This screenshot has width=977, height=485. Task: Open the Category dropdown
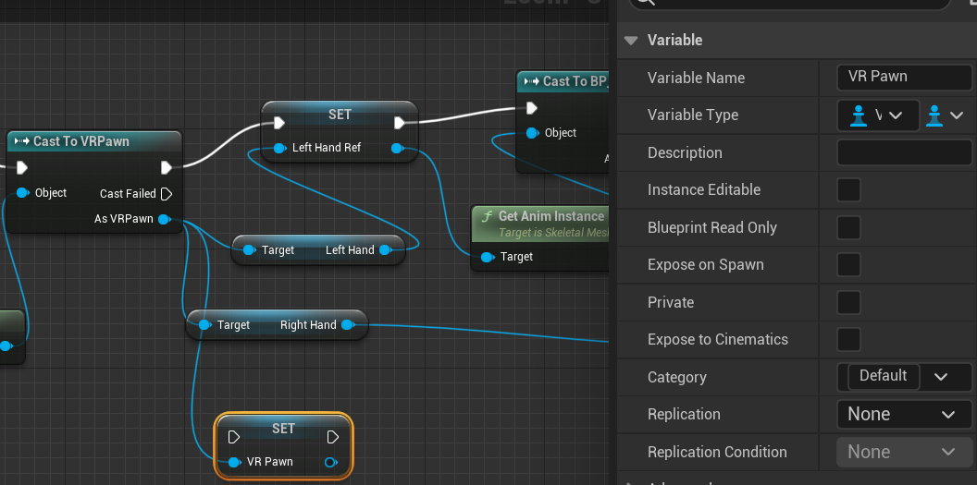[x=941, y=377]
